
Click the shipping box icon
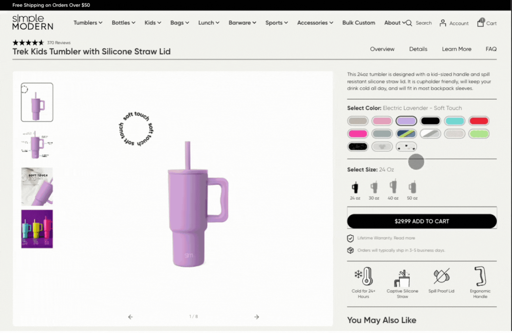click(350, 250)
